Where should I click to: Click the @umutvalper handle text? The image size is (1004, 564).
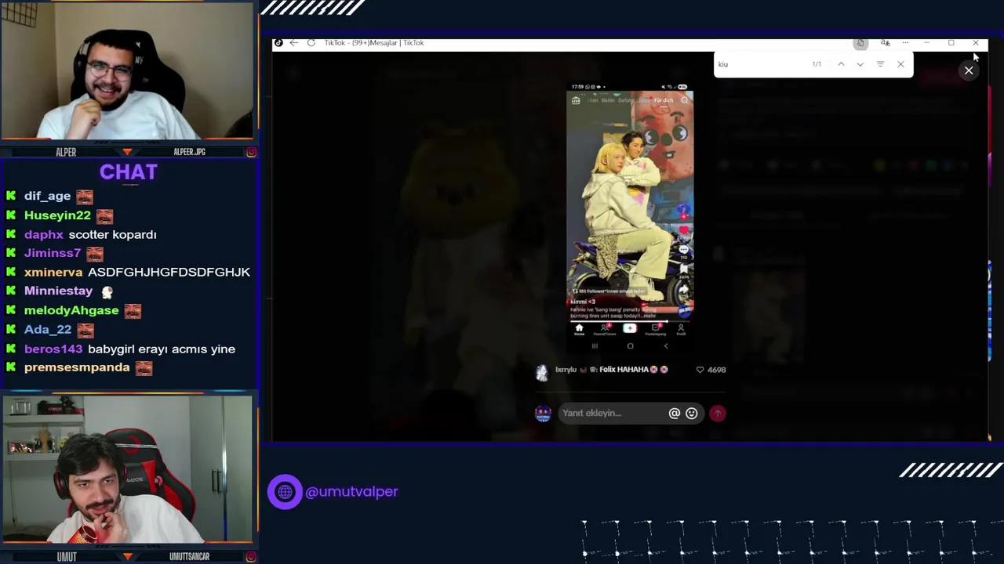coord(351,492)
